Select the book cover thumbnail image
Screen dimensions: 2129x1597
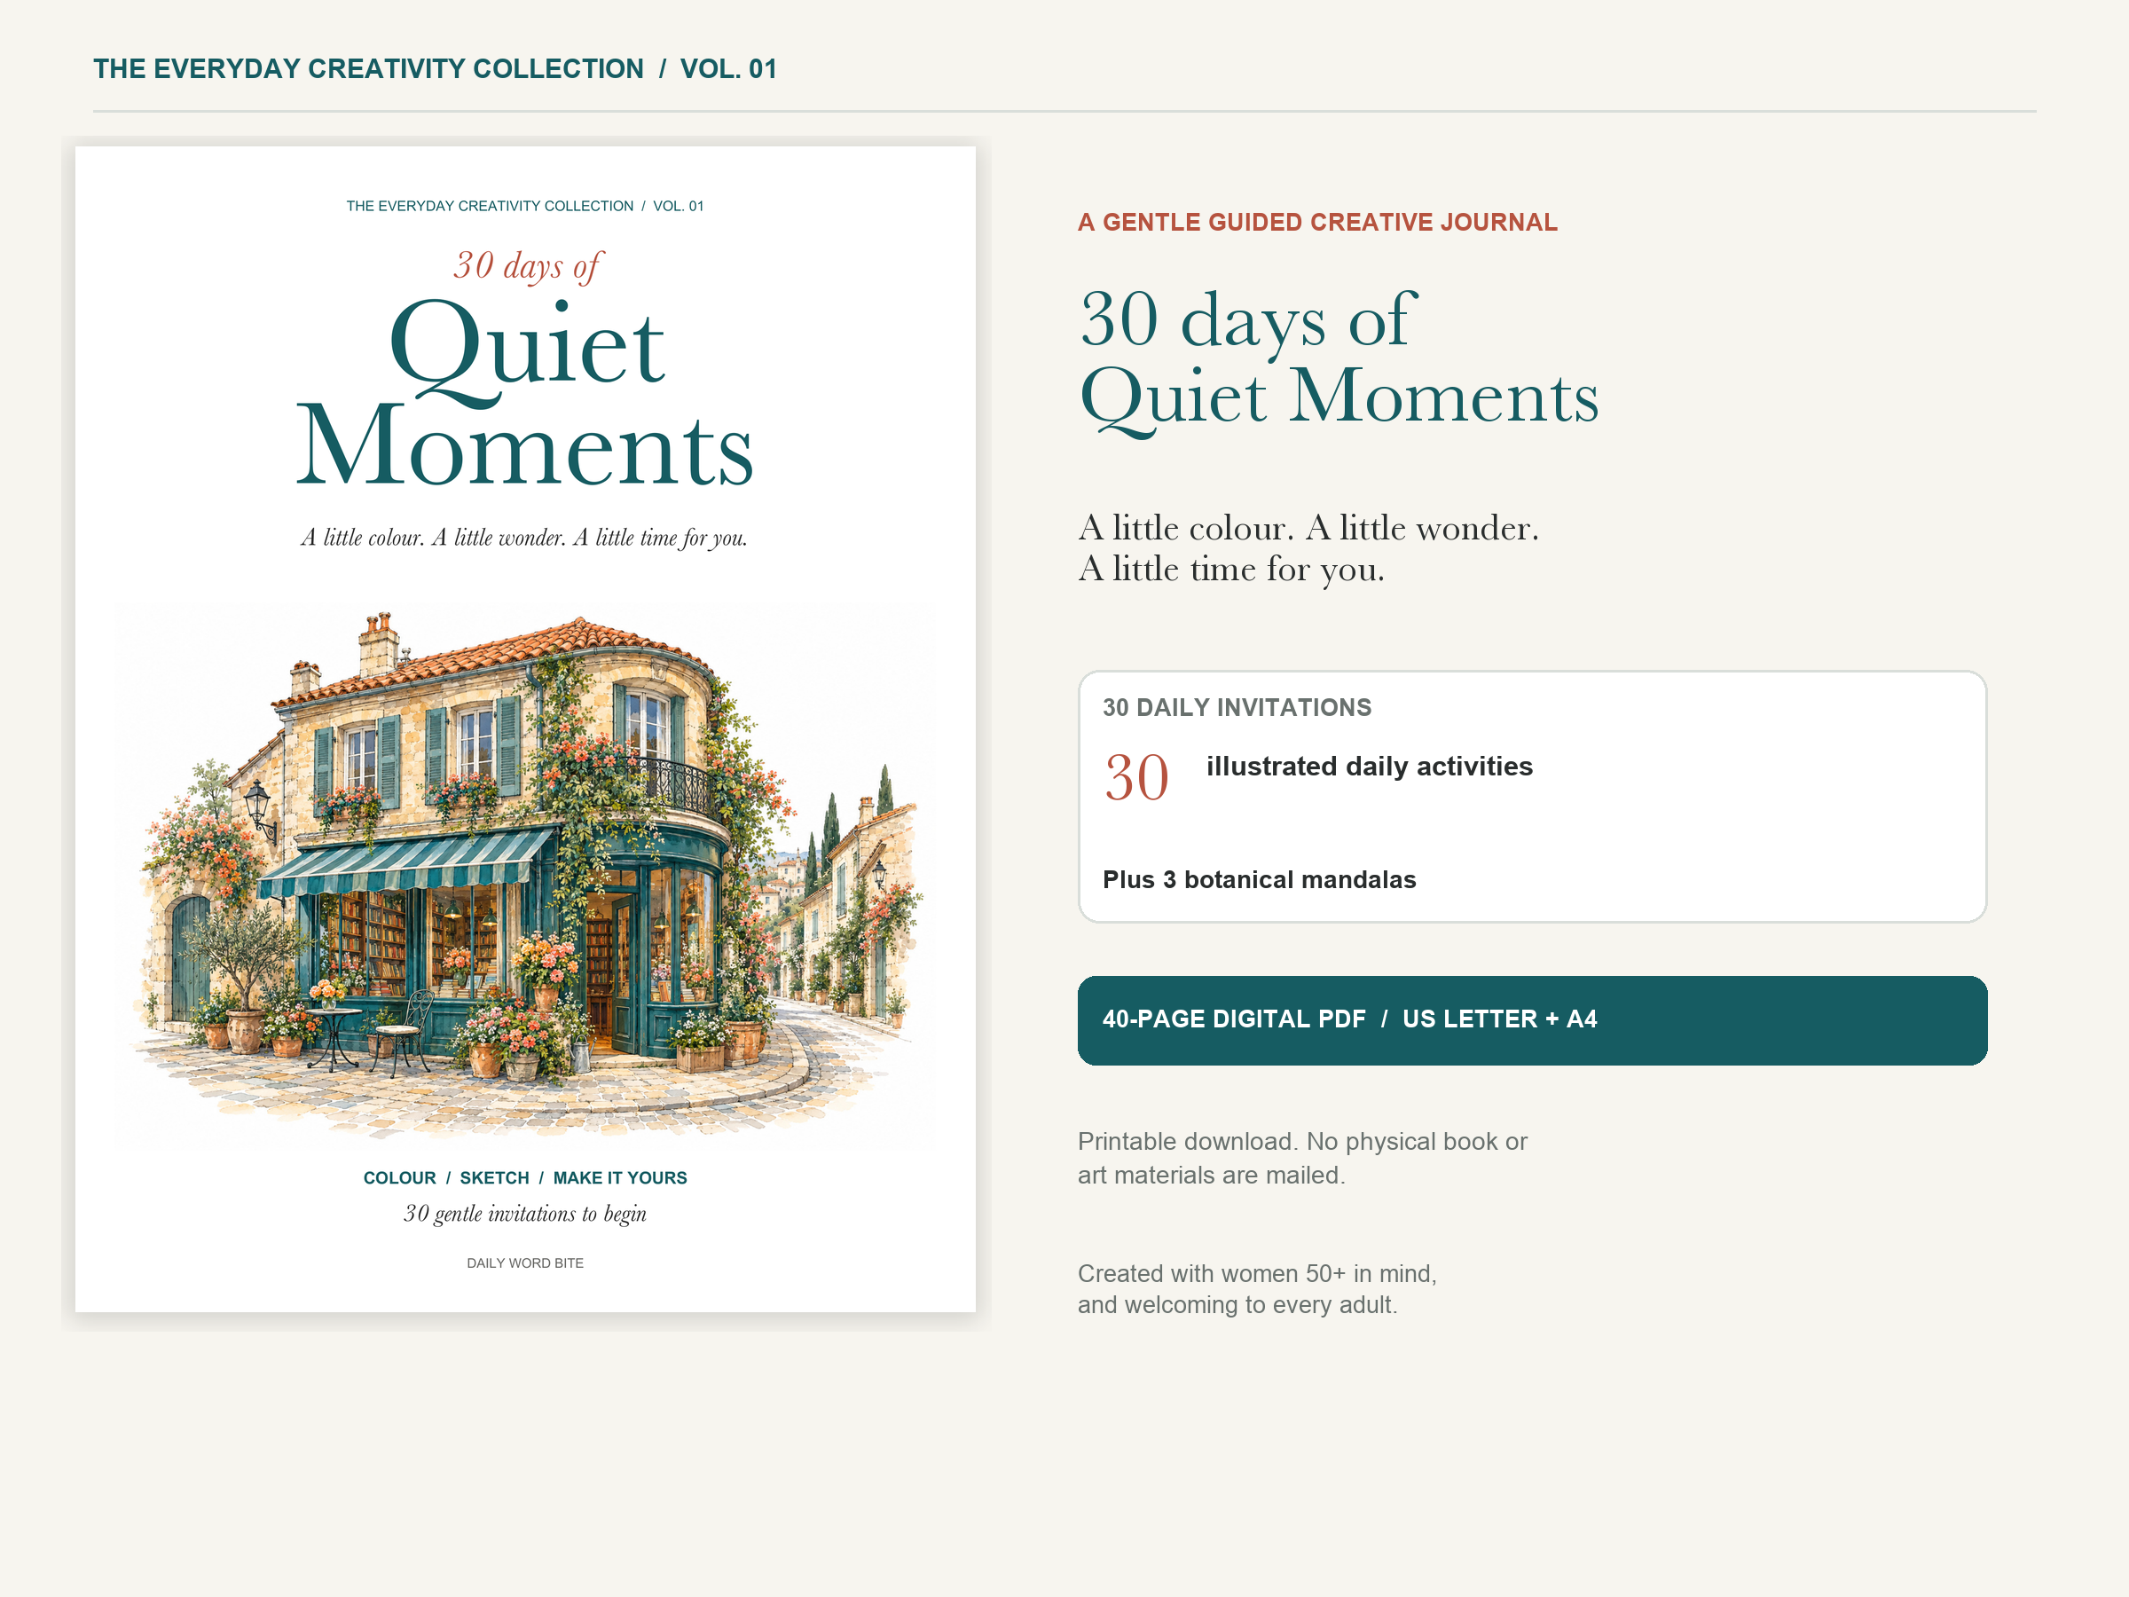coord(524,728)
